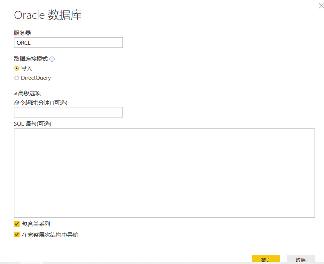Screen dimensions: 324x264
Task: Confirm with the 确定 button
Action: coord(266,259)
